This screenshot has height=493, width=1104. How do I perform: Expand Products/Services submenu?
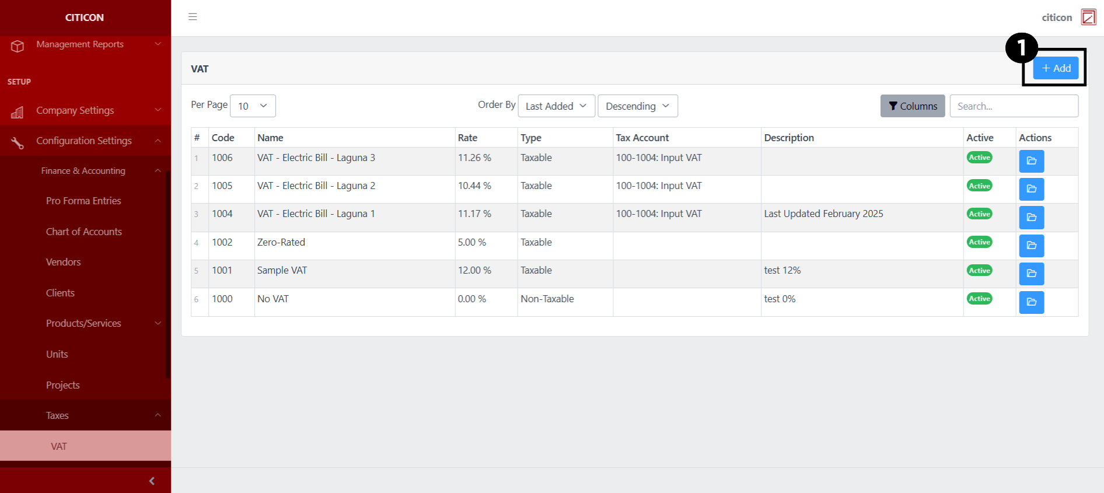tap(84, 323)
